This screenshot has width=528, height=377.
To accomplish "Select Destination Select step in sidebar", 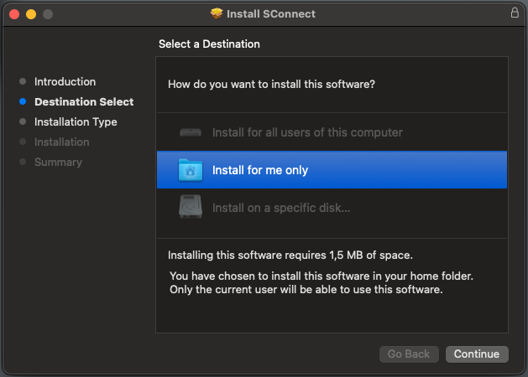I will [84, 102].
